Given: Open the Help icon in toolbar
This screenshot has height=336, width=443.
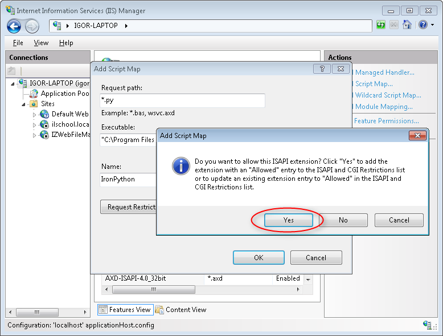Looking at the screenshot, I should coord(423,25).
